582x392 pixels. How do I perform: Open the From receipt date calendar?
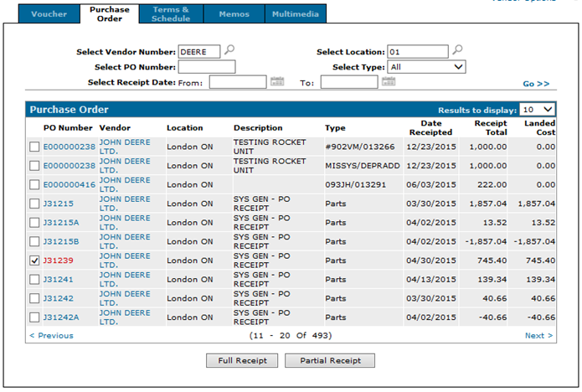click(277, 81)
